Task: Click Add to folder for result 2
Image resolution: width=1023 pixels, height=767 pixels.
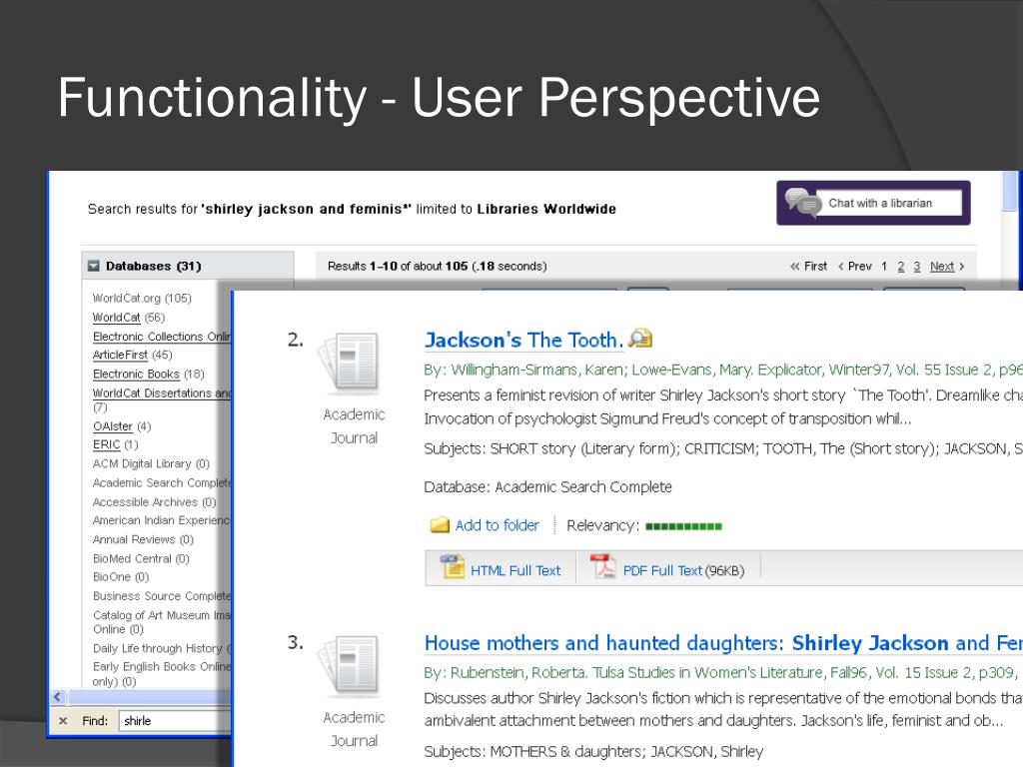Action: tap(498, 525)
